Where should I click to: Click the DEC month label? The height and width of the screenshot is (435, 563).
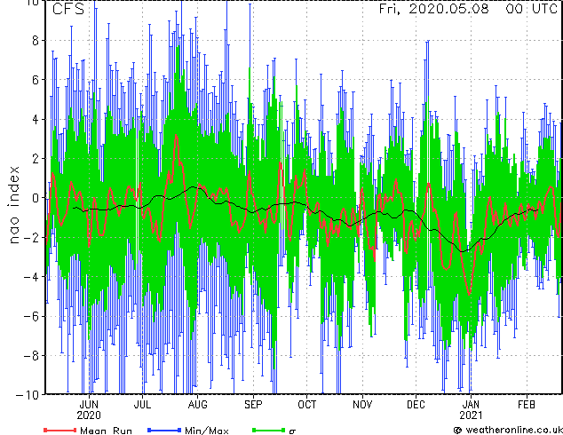click(416, 405)
